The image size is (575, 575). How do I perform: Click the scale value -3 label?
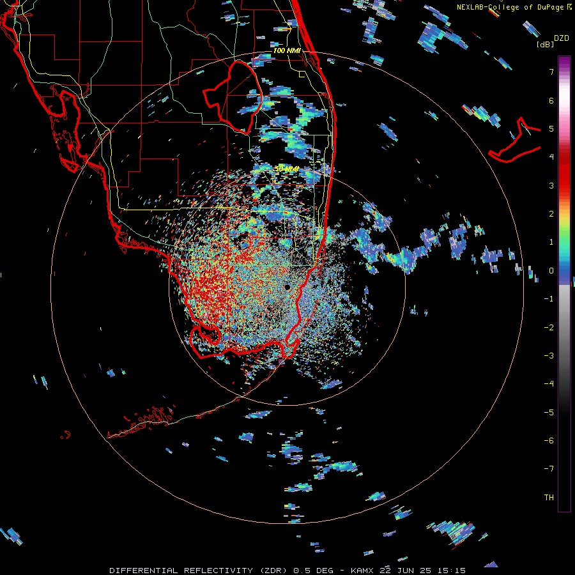tap(549, 356)
